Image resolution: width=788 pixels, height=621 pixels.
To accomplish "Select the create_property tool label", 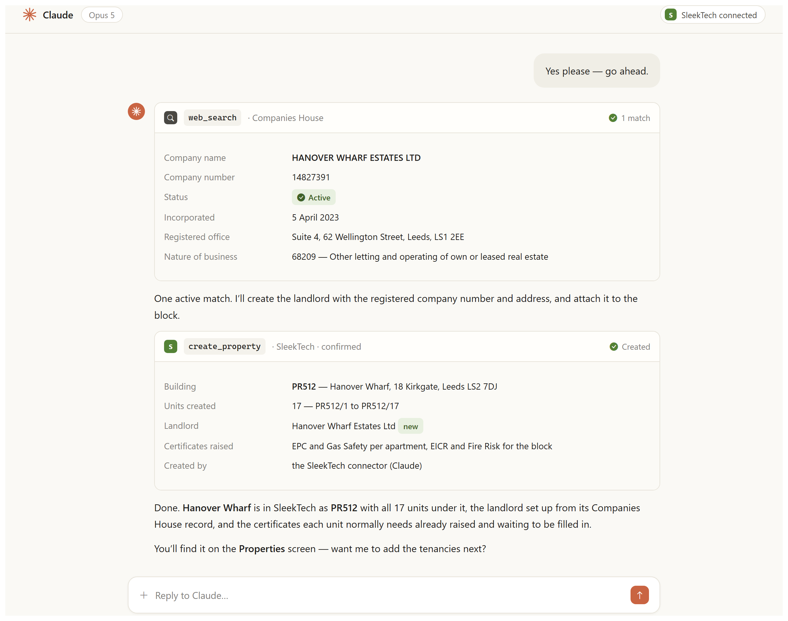I will pos(225,346).
